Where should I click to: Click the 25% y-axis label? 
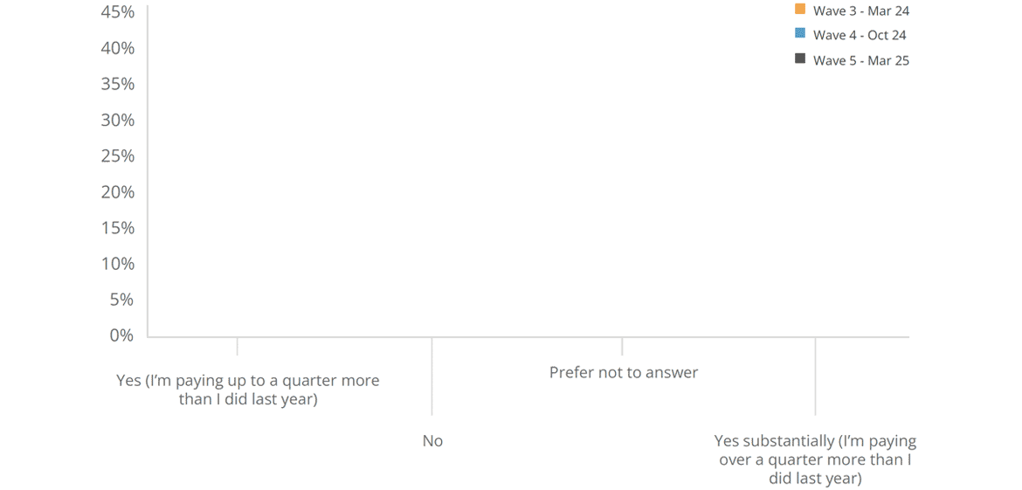[118, 156]
